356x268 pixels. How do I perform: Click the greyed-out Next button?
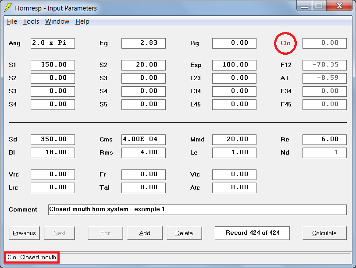tap(59, 233)
